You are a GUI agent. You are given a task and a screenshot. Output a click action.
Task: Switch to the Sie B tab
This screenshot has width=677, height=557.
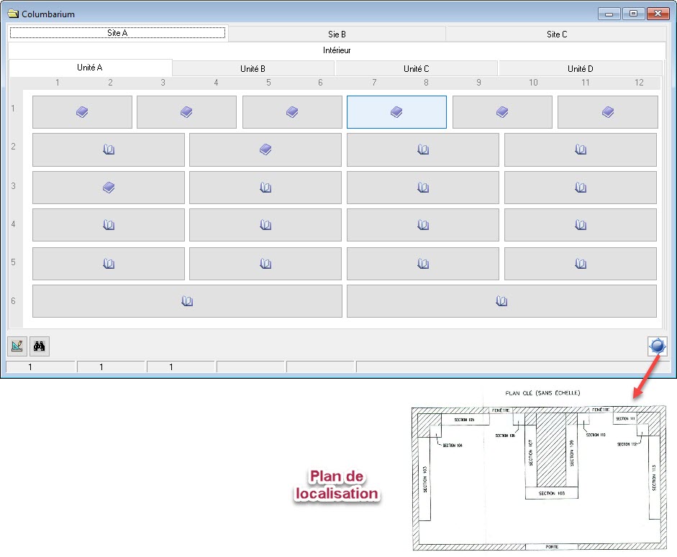pyautogui.click(x=337, y=34)
